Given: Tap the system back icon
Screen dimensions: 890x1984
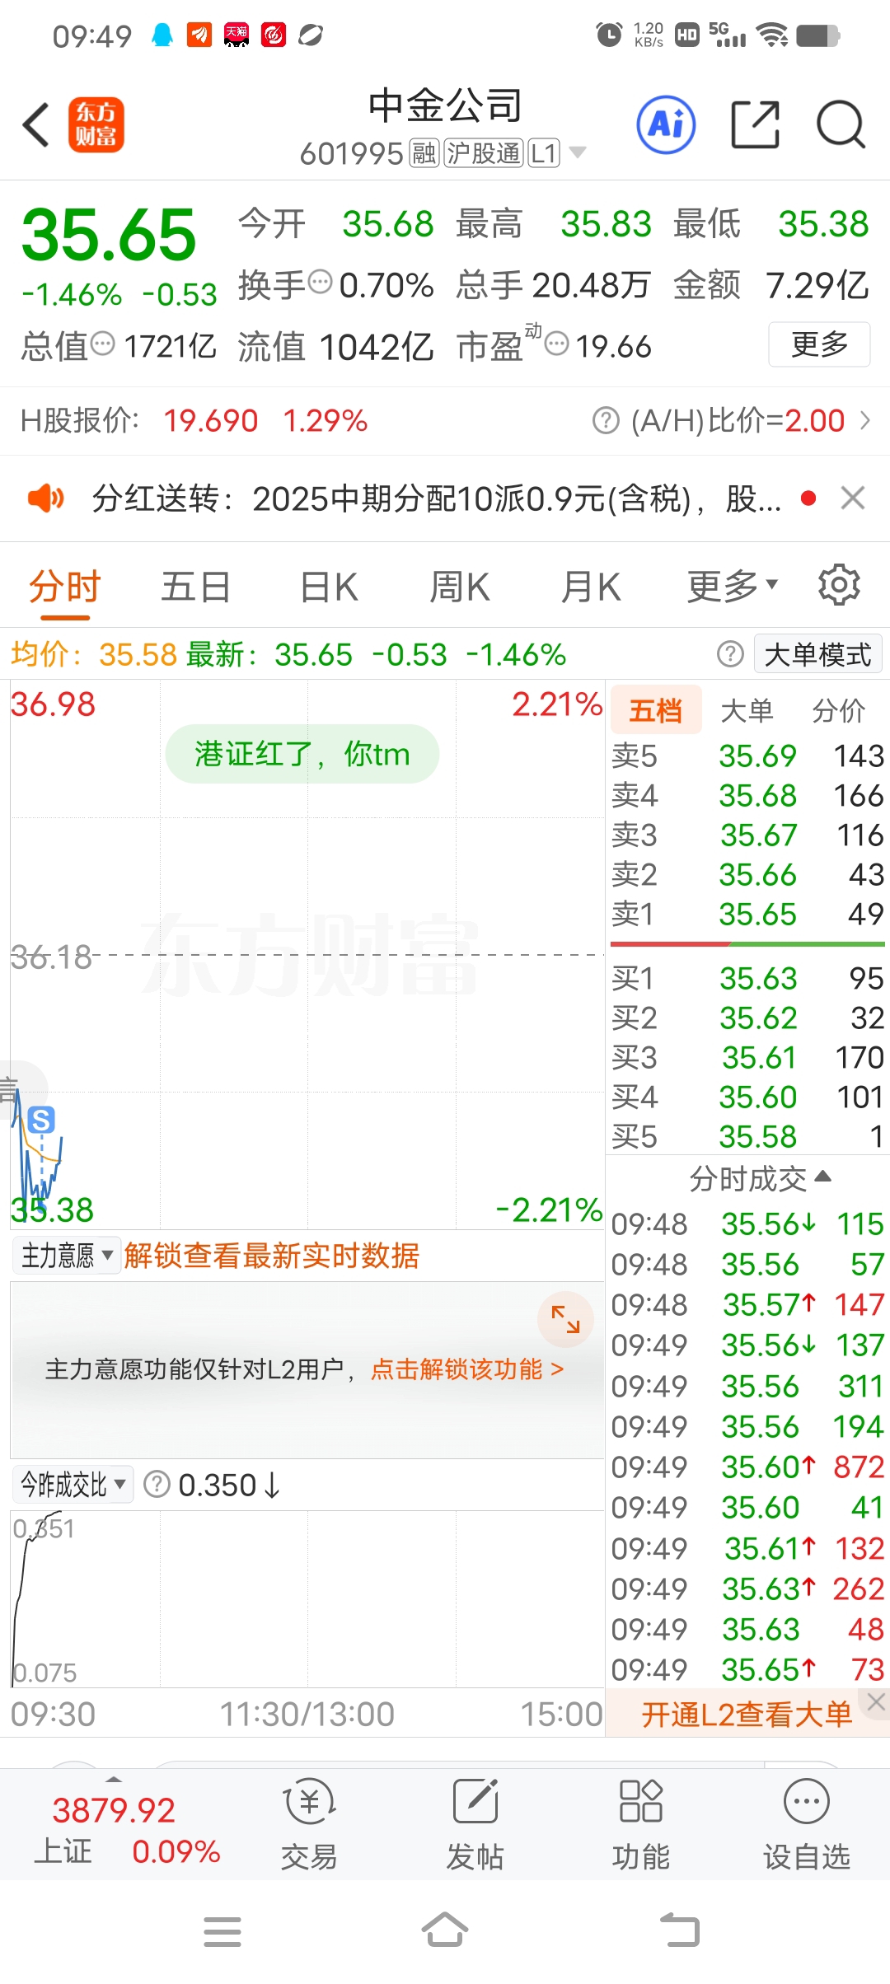Looking at the screenshot, I should pyautogui.click(x=680, y=1930).
